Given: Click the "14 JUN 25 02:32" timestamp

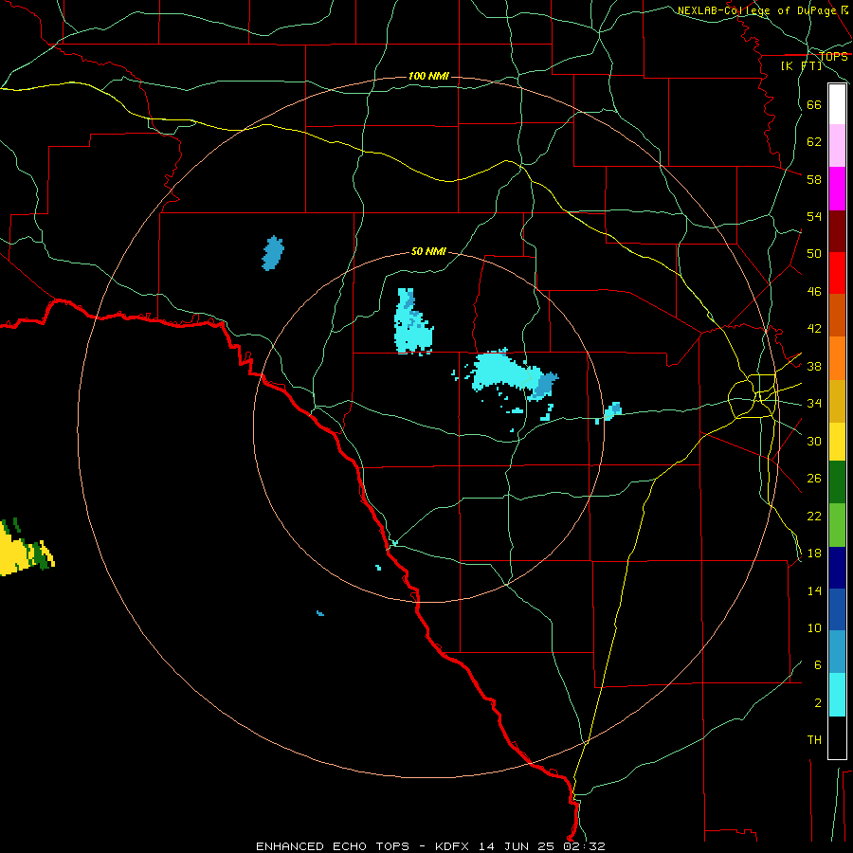Looking at the screenshot, I should click(542, 846).
